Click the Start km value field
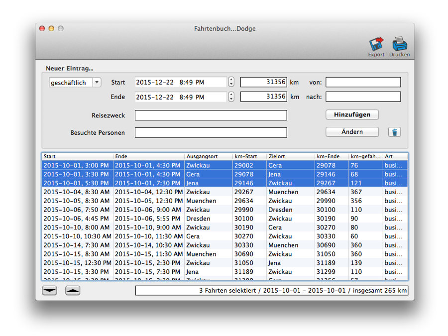The height and width of the screenshot is (336, 448). (x=263, y=82)
